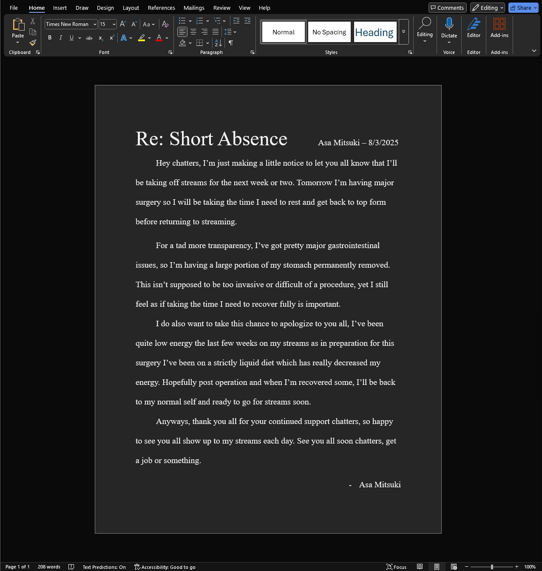Apply the yellow text highlight color

click(x=142, y=38)
